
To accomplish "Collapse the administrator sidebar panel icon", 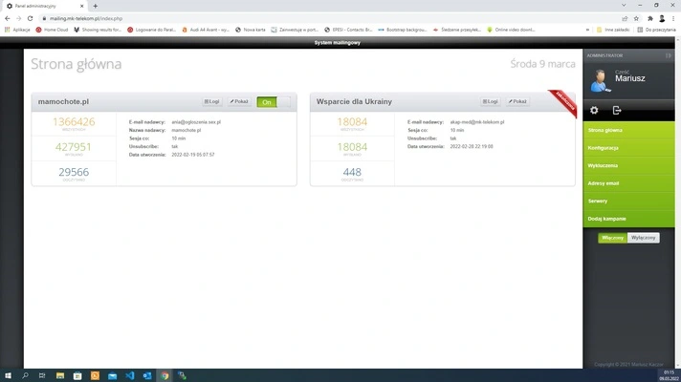I will 668,55.
